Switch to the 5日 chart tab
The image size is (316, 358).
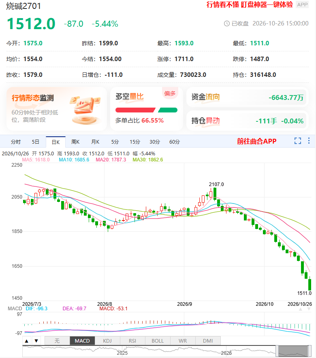tap(35, 142)
